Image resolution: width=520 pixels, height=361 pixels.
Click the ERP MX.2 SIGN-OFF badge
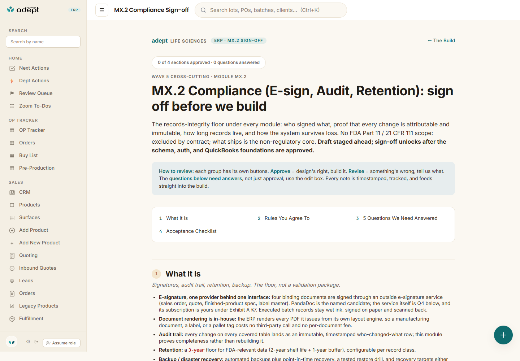238,40
